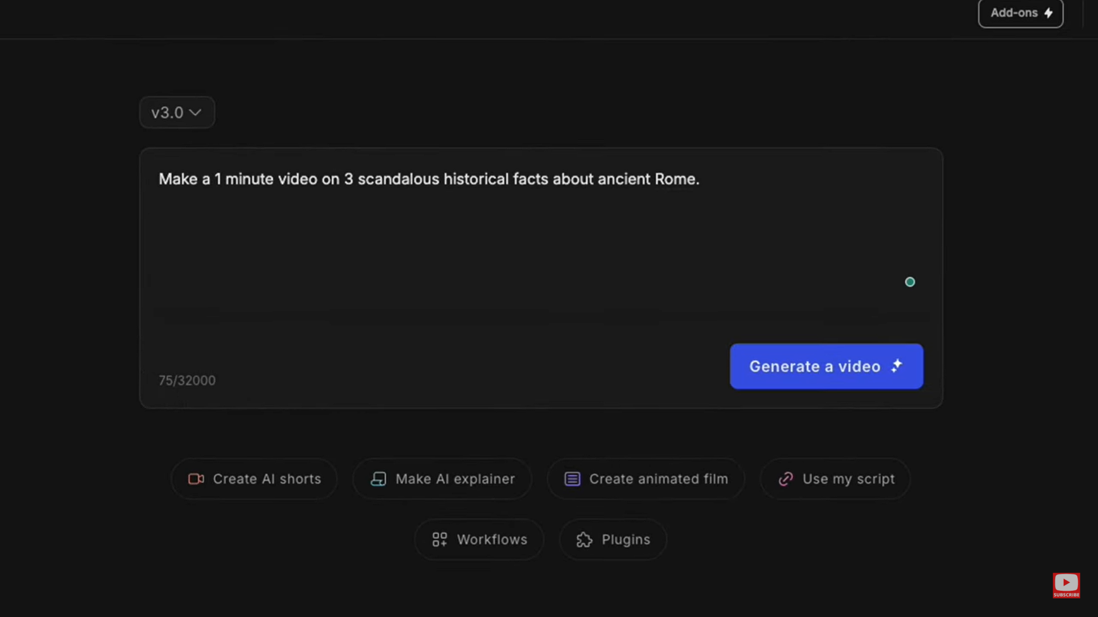The width and height of the screenshot is (1098, 617).
Task: Click the video camera icon on Create AI shorts
Action: pos(196,479)
